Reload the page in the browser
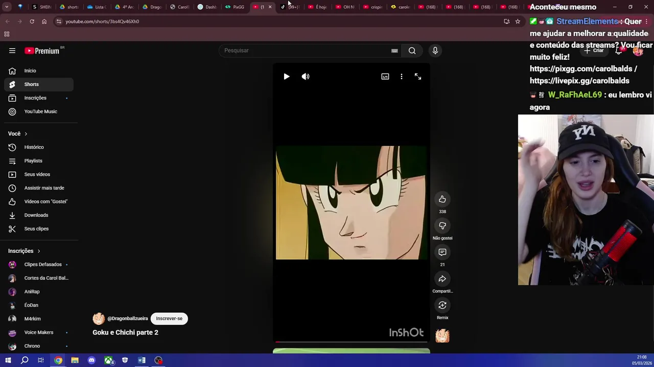 [32, 21]
